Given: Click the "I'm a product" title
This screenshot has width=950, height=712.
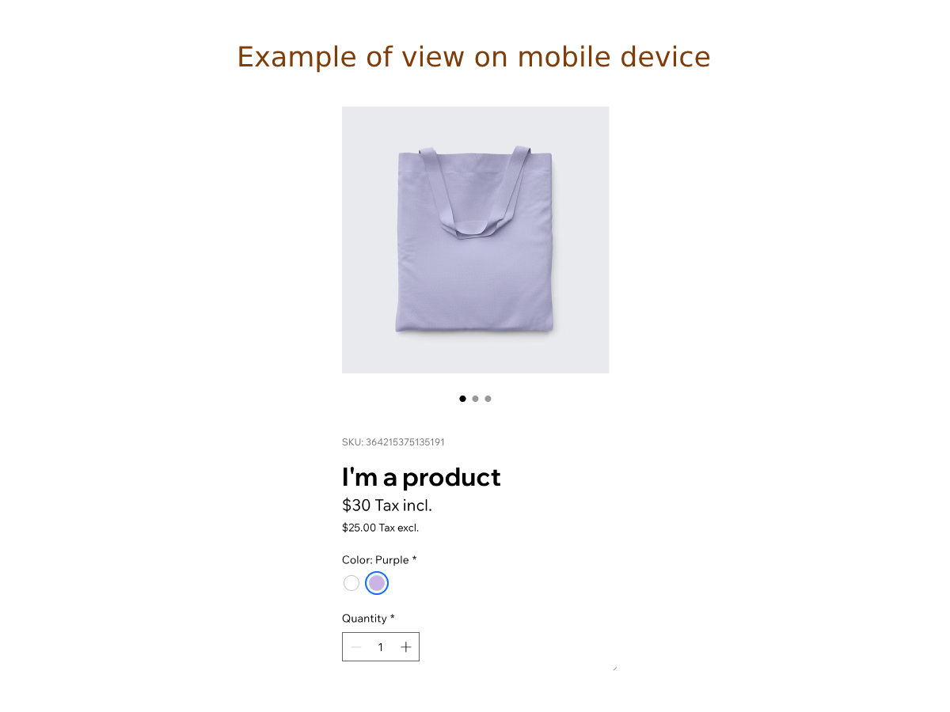Looking at the screenshot, I should point(421,477).
